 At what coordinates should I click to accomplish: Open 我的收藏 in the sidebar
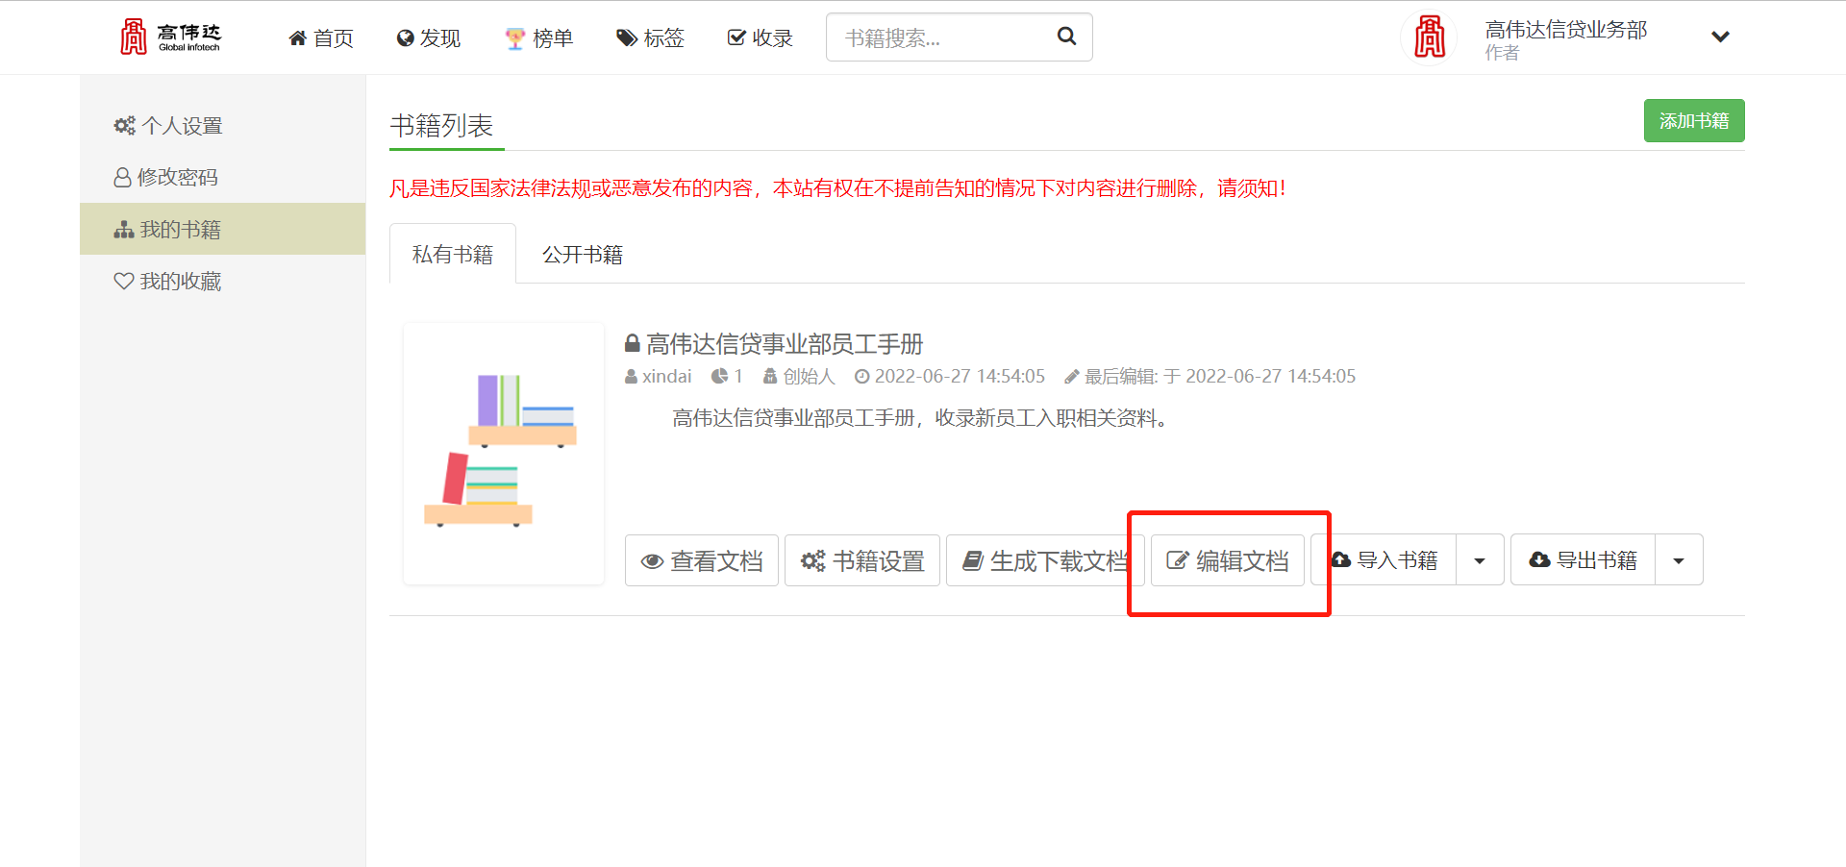168,282
